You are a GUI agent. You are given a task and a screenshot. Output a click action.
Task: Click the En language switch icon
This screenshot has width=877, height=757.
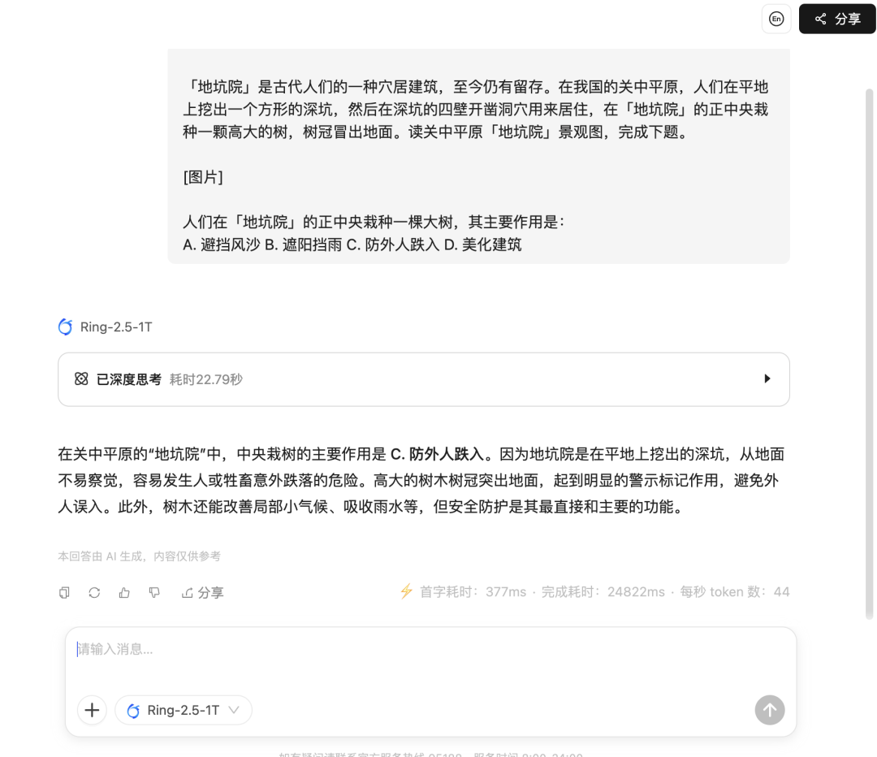coord(776,19)
